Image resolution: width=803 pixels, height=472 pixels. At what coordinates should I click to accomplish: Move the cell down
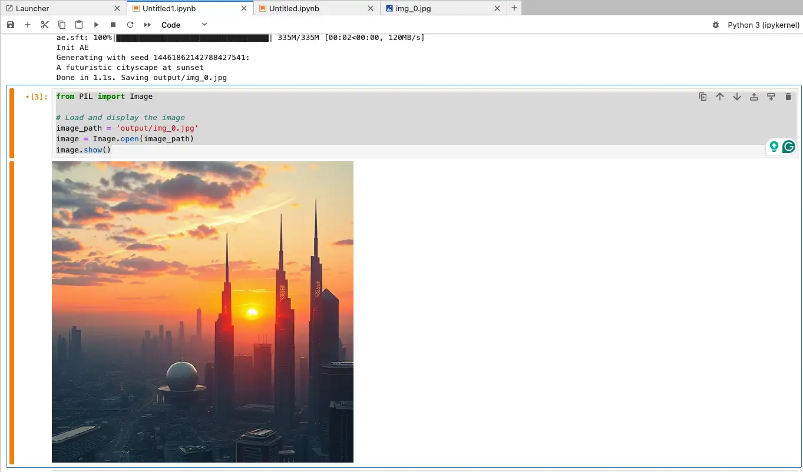pyautogui.click(x=737, y=97)
